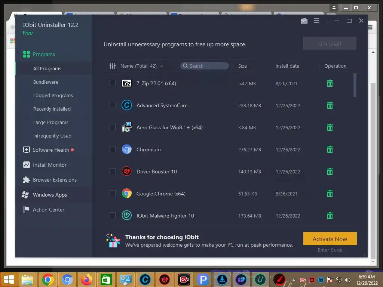This screenshot has height=287, width=383.
Task: Click the IObit Malware Fighter program icon
Action: click(126, 216)
